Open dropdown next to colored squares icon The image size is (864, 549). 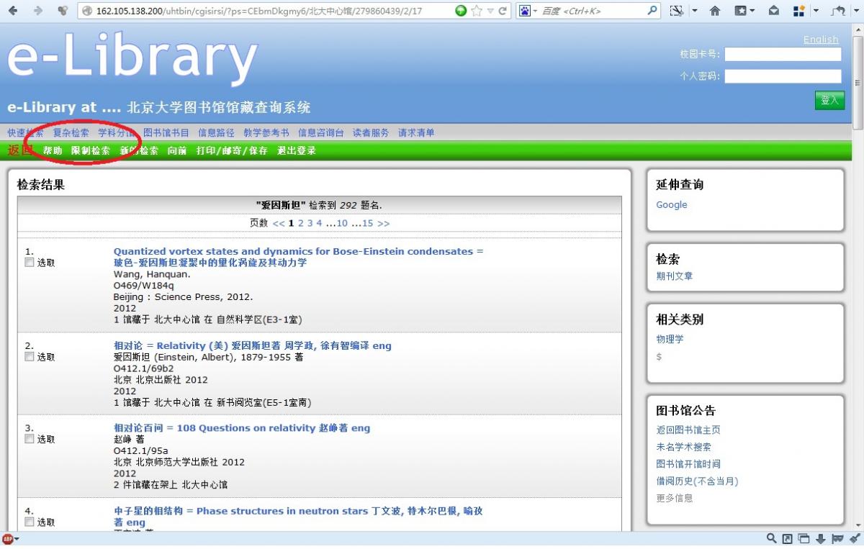click(x=814, y=11)
